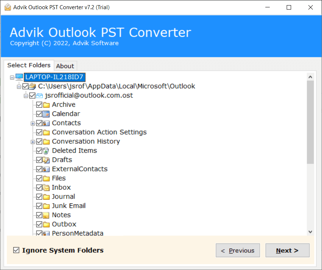Uncheck the Notes checkbox
The image size is (322, 270).
[x=39, y=215]
